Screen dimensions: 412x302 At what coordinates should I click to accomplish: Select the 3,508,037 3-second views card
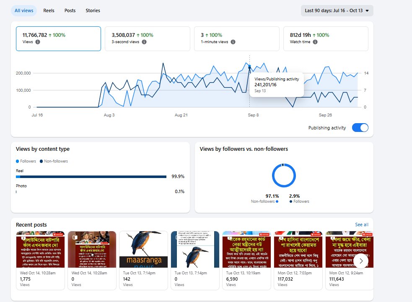[x=148, y=39]
